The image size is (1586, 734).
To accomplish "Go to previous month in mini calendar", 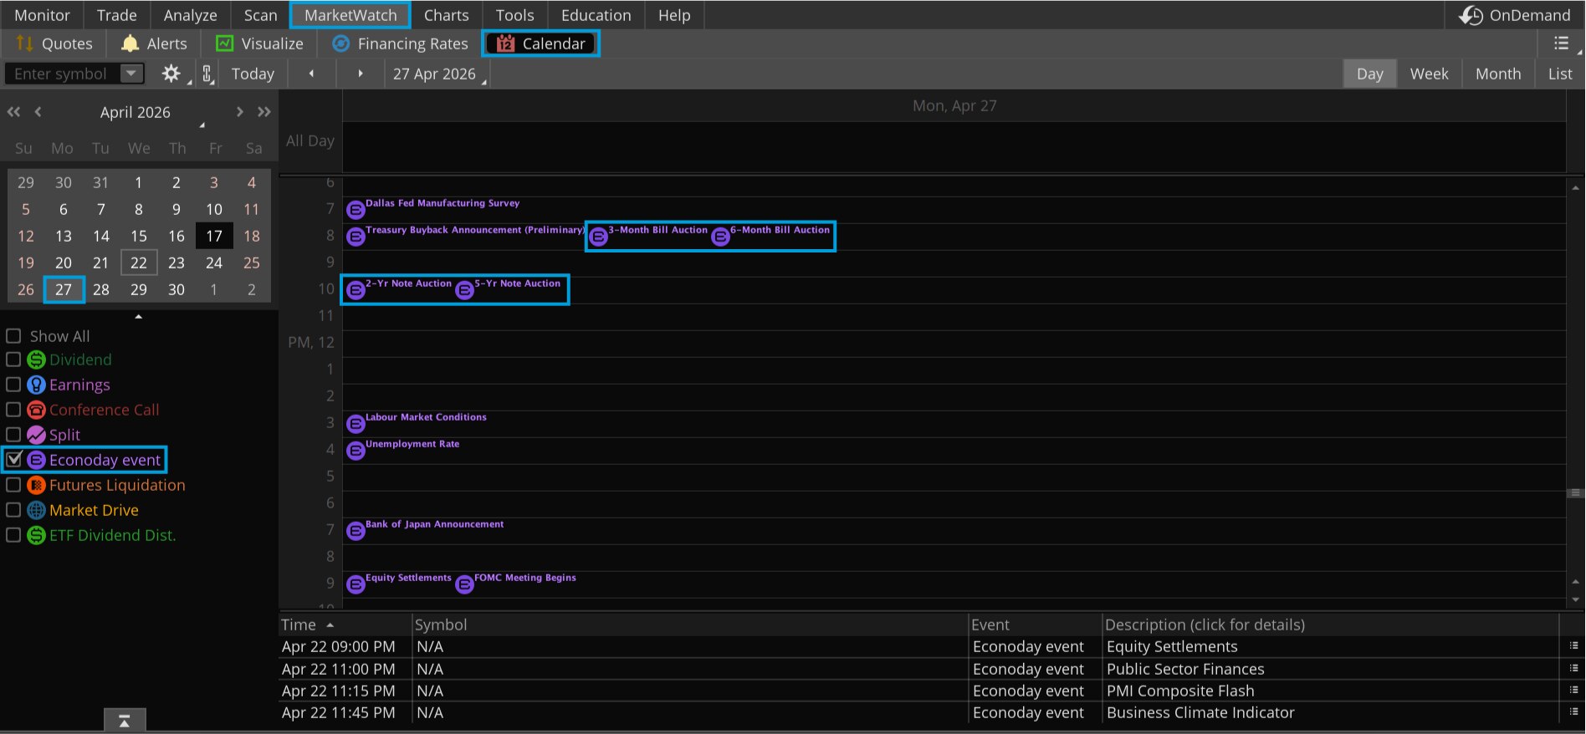I will click(x=38, y=112).
